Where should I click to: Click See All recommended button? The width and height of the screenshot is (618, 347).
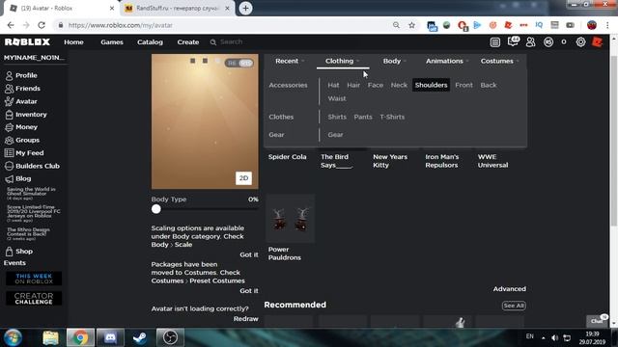pyautogui.click(x=514, y=306)
